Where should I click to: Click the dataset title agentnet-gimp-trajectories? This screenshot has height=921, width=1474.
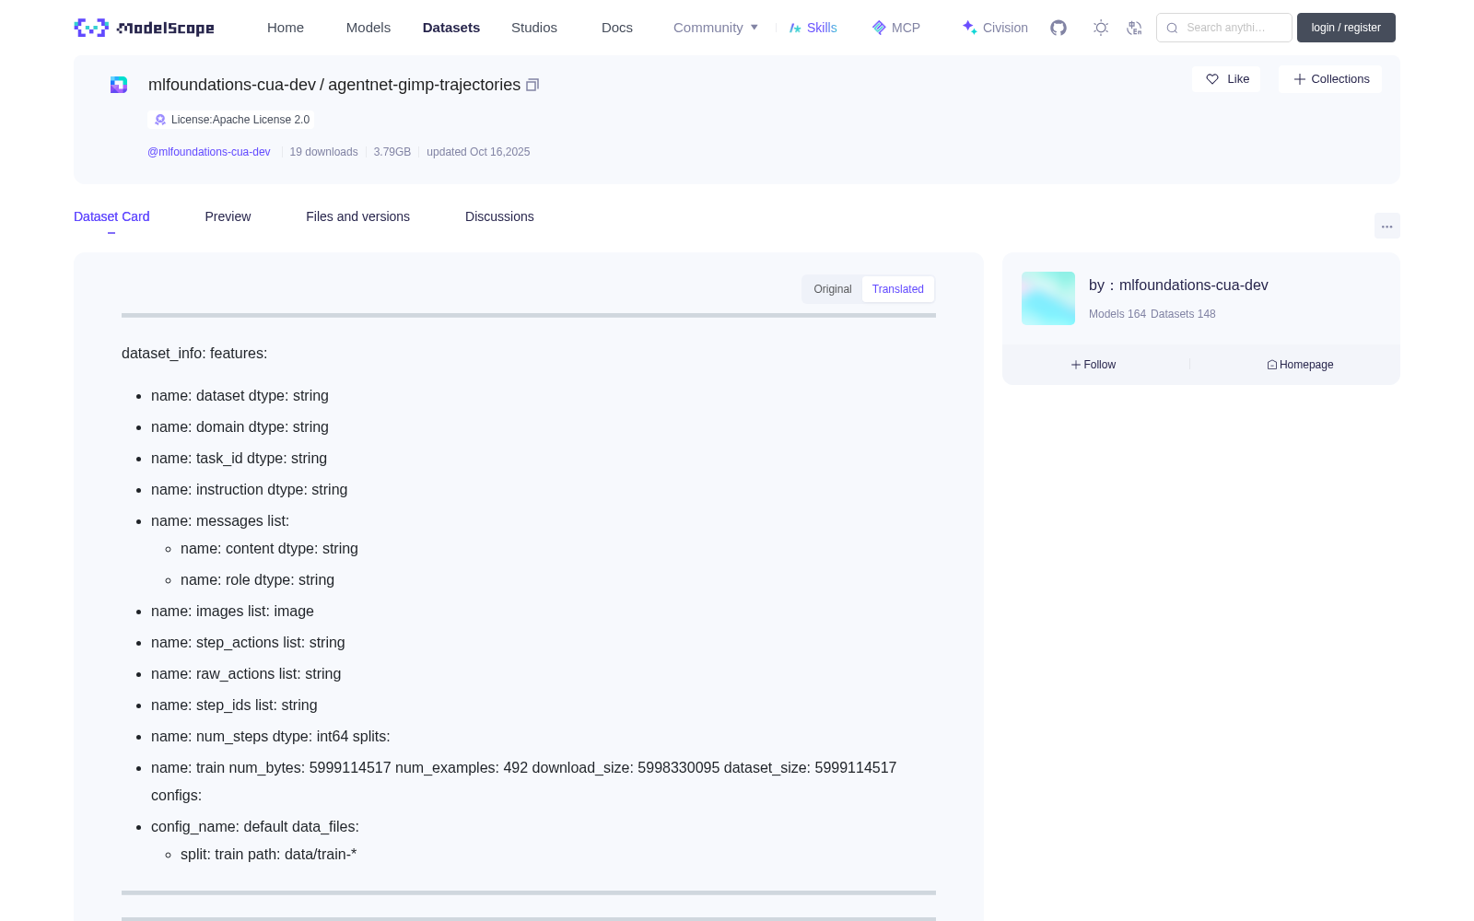[425, 85]
